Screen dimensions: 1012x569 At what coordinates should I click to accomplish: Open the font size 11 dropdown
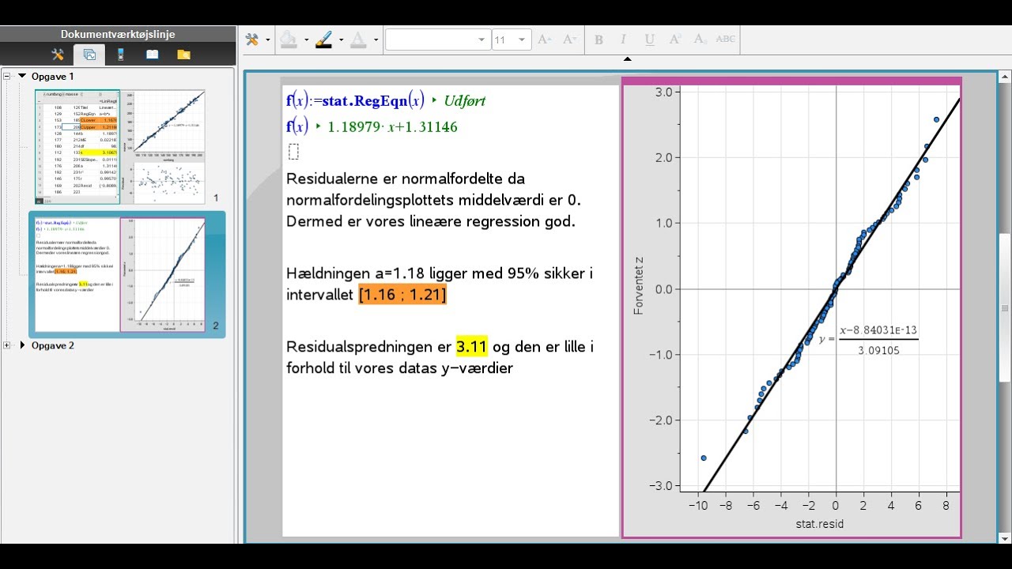[x=510, y=40]
